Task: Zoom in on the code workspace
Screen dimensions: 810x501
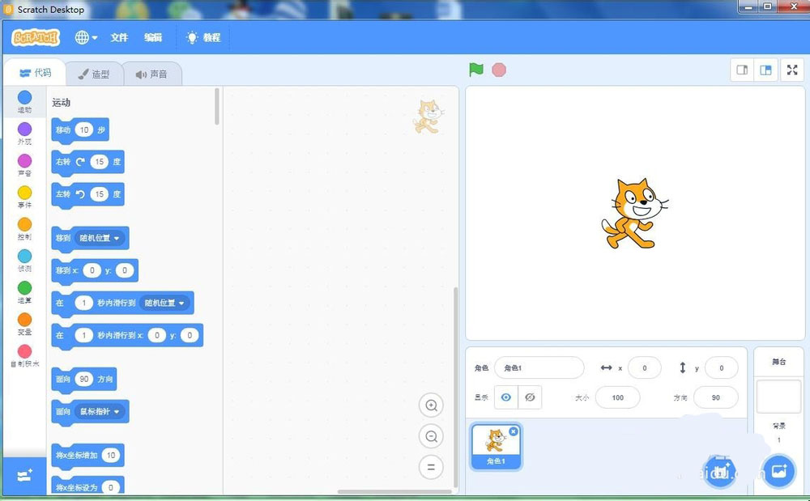Action: point(431,405)
